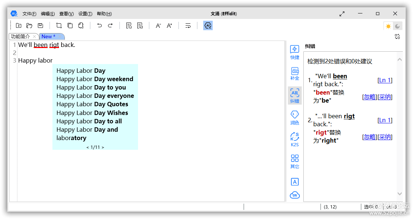Open the 其它 other tools panel
The height and width of the screenshot is (219, 413).
(x=295, y=162)
